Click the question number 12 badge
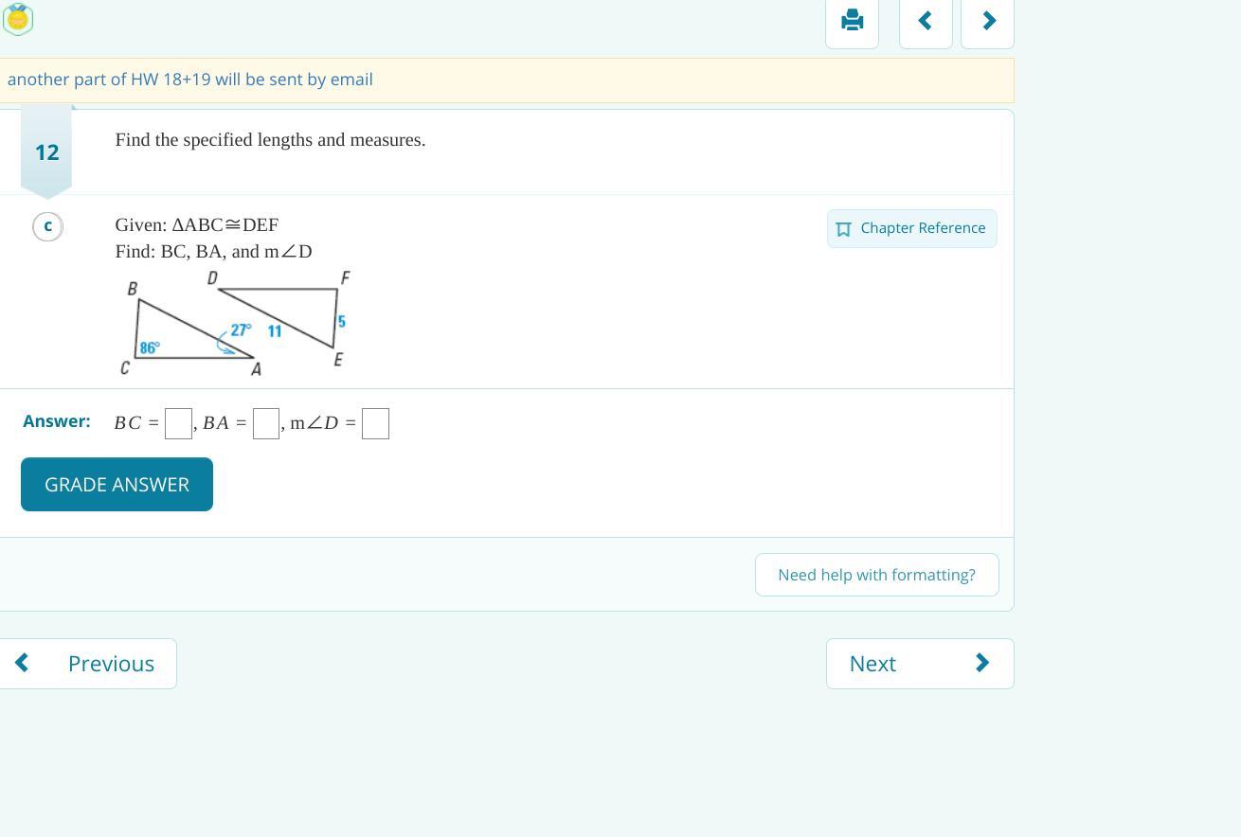This screenshot has width=1241, height=837. click(46, 152)
